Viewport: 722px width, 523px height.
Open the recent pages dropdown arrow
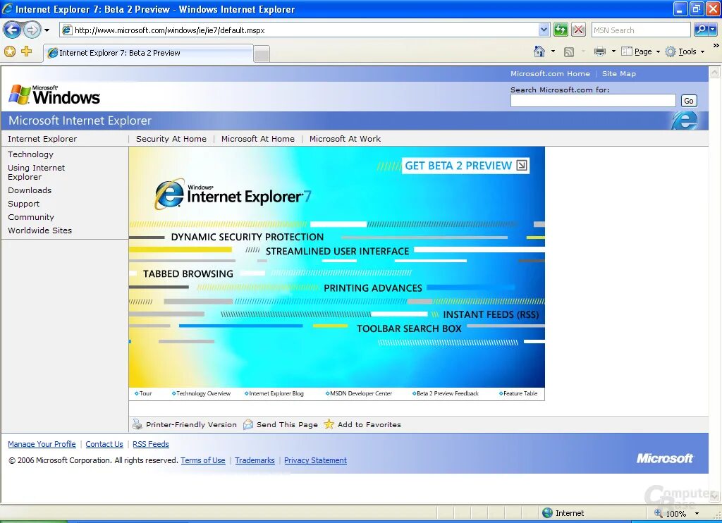[47, 30]
